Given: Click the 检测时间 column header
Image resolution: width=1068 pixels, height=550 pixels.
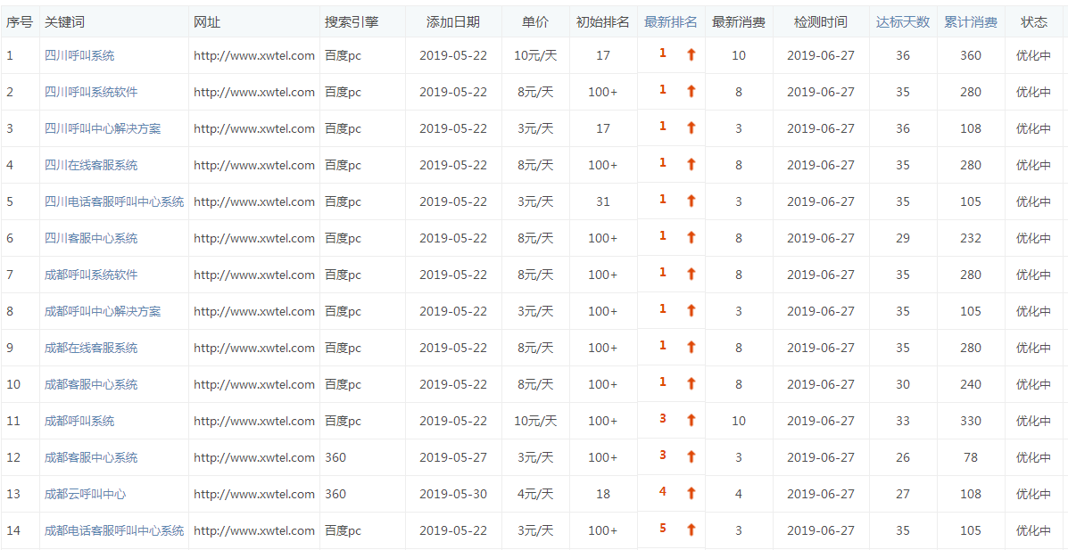Looking at the screenshot, I should click(x=821, y=21).
